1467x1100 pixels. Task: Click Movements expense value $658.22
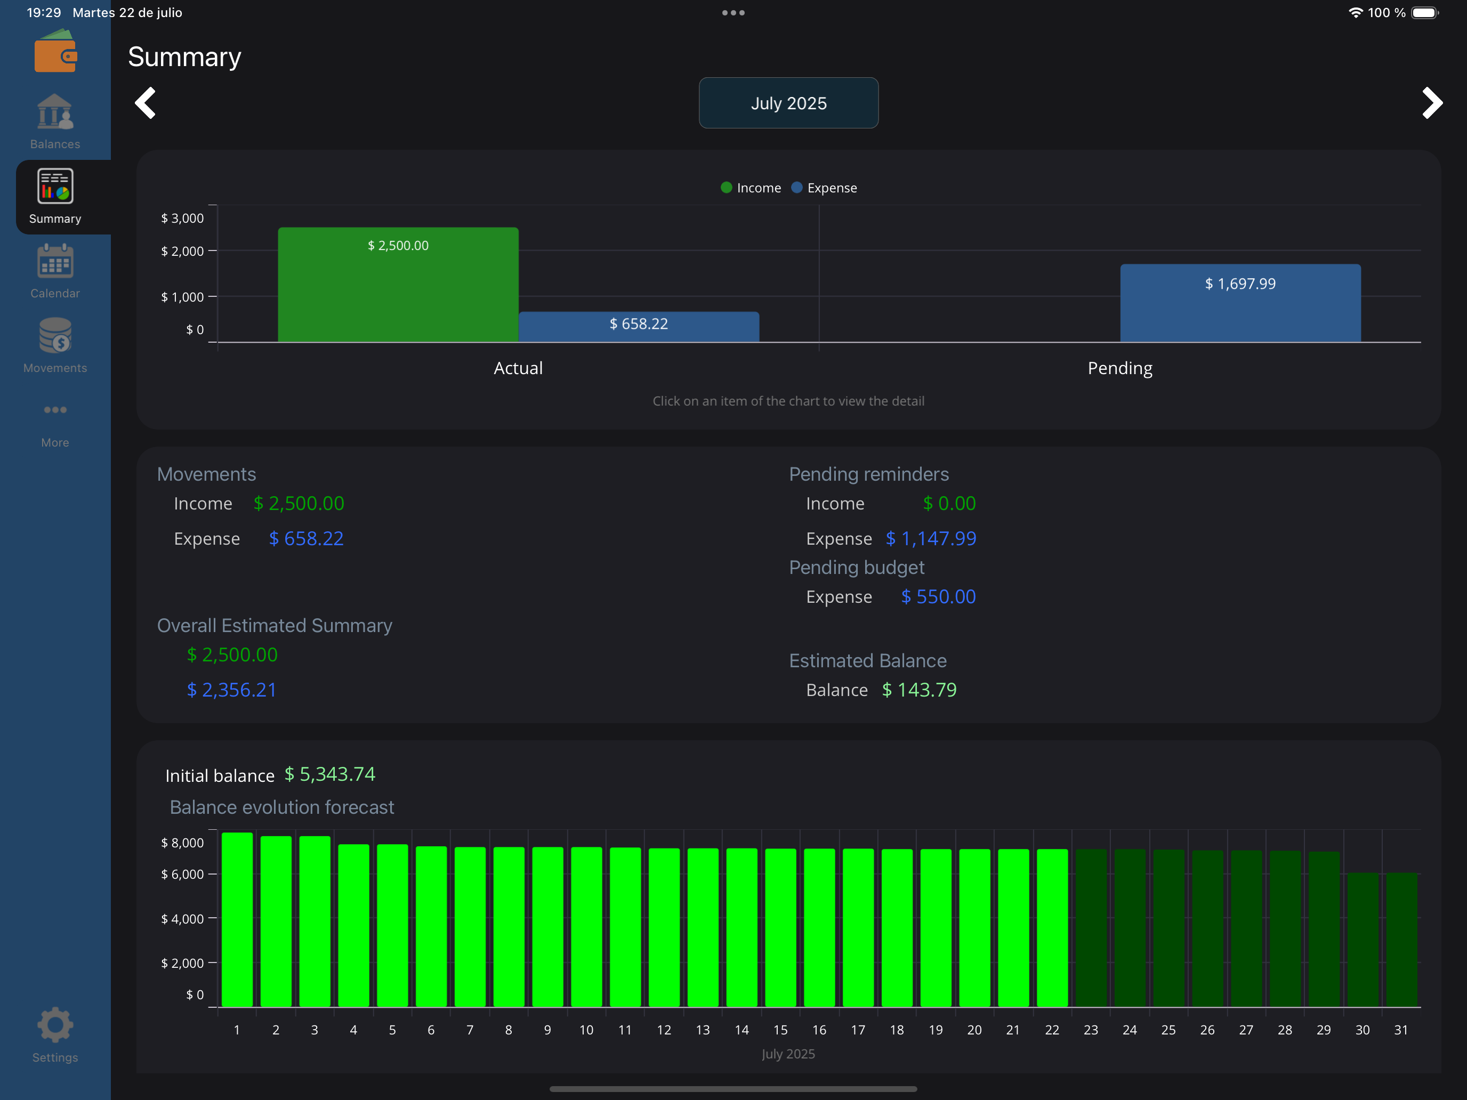coord(306,538)
